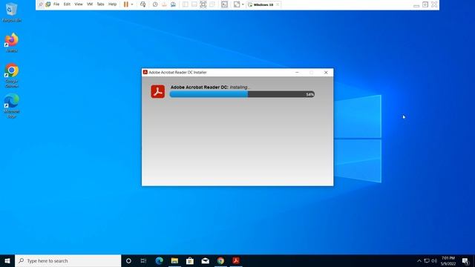
Task: Expand the stretch display dropdown arrow
Action: click(x=243, y=4)
